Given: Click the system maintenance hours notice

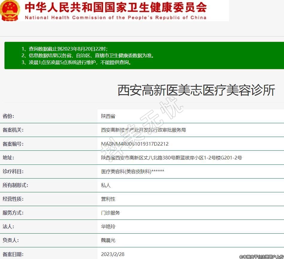Looking at the screenshot, I should click(76, 63).
